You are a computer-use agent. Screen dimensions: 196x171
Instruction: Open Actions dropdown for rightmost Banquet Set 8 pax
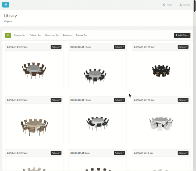point(183,153)
